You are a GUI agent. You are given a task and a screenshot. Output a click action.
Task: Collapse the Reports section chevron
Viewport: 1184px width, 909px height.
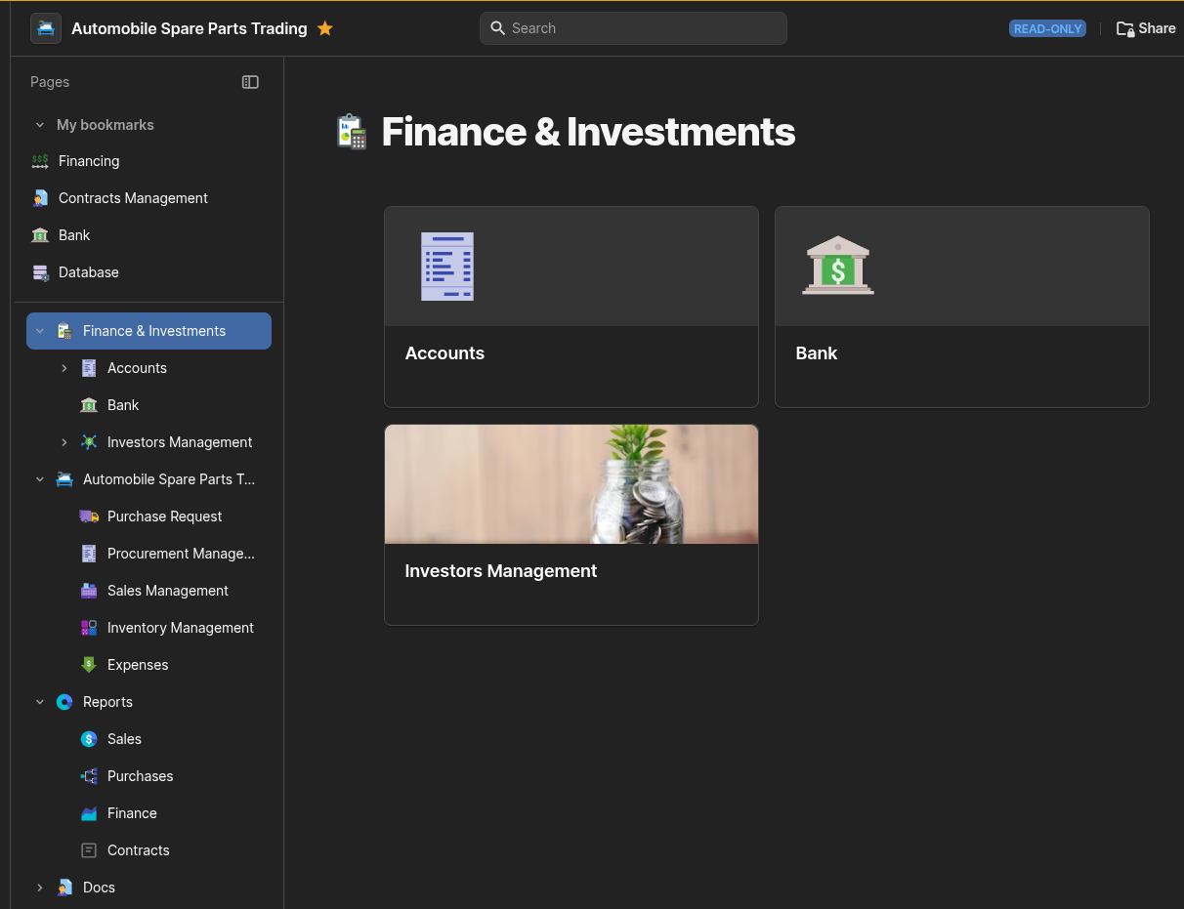tap(40, 702)
